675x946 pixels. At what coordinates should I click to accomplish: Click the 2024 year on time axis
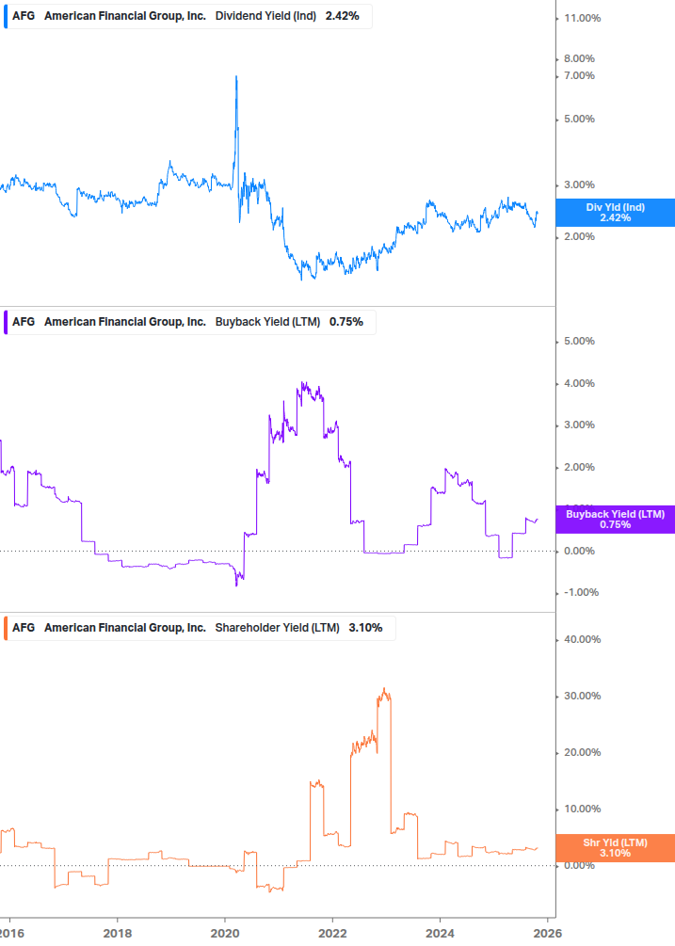[441, 932]
